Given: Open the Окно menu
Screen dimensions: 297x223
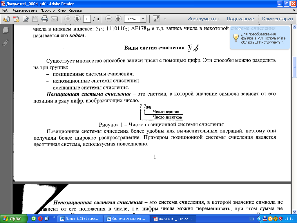Looking at the screenshot, I should pos(62,10).
